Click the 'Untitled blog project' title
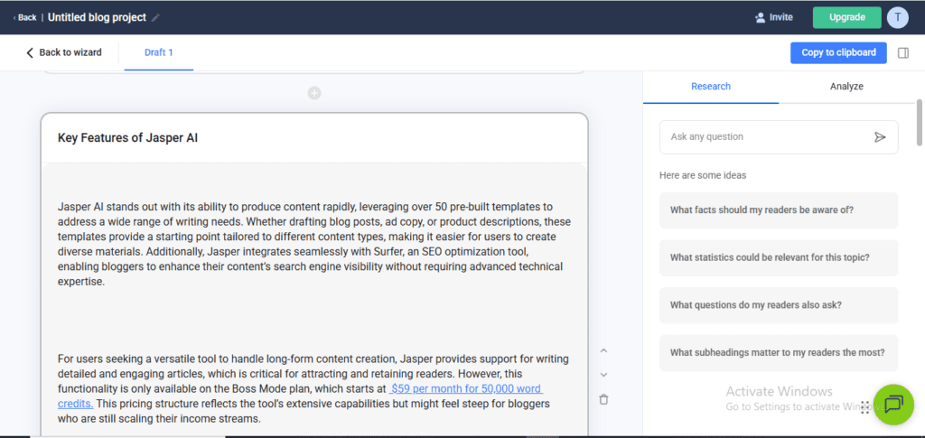The height and width of the screenshot is (438, 925). pos(97,18)
